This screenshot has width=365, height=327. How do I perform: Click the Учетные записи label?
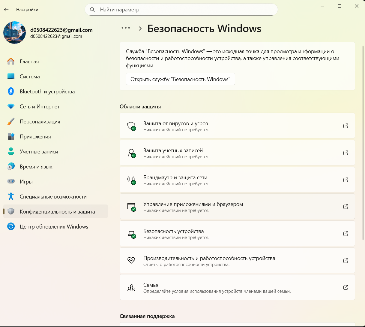coord(39,152)
